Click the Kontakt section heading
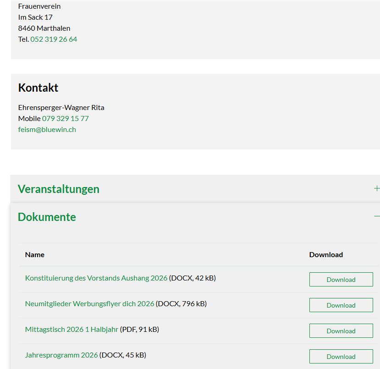Screen dimensions: 380x369 (x=38, y=88)
